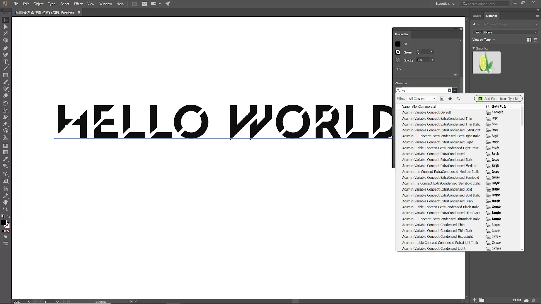Viewport: 541px width, 304px height.
Task: Switch Libraries to grid icon view
Action: [529, 40]
